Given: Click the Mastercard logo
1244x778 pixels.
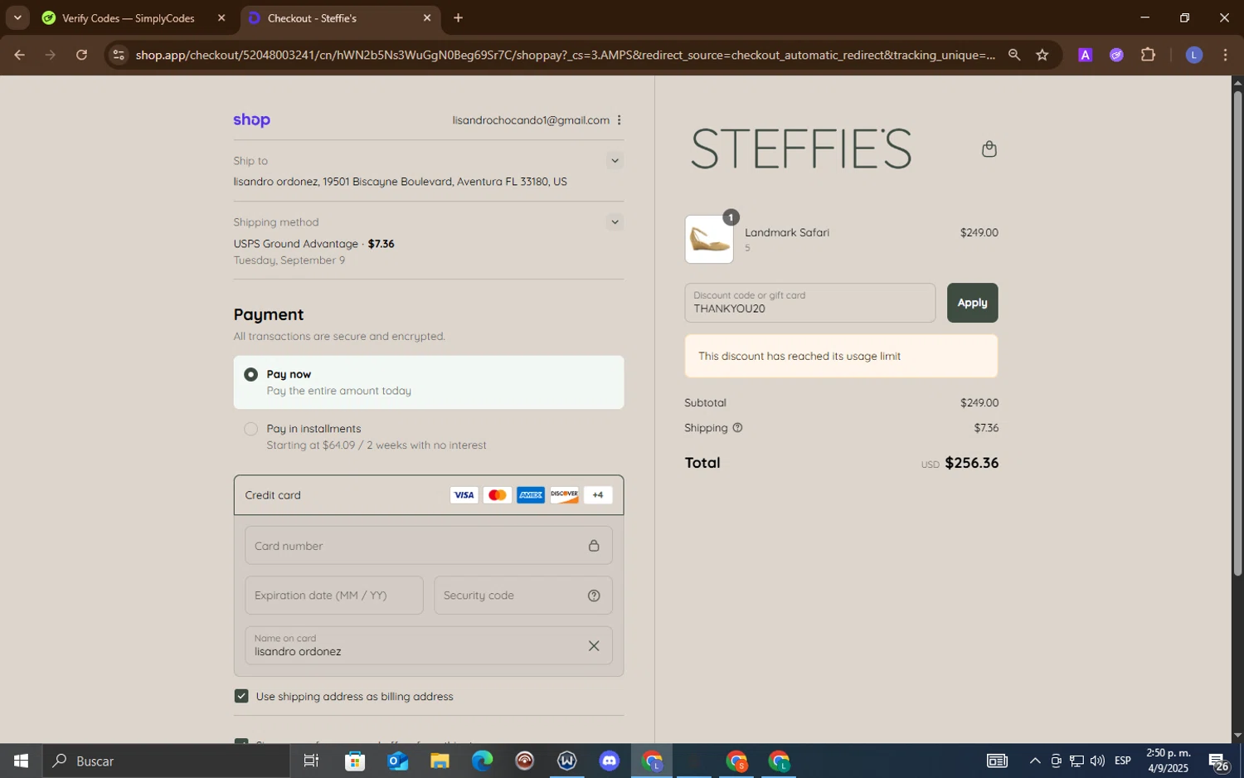Looking at the screenshot, I should (497, 495).
